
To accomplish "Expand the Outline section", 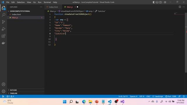I will (13, 90).
